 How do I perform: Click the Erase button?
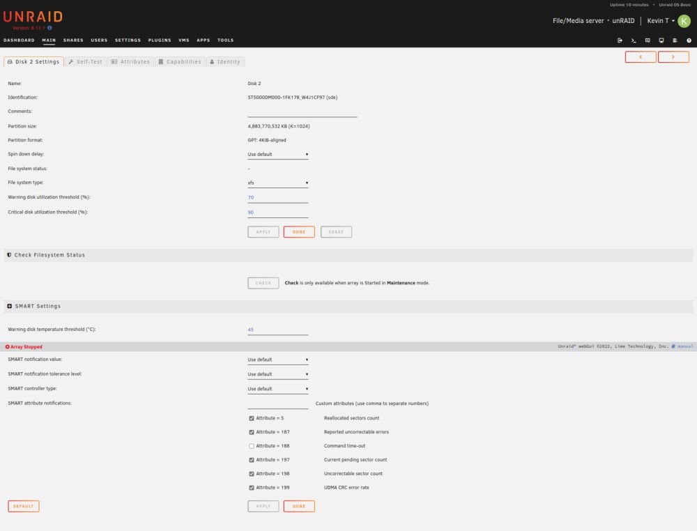click(x=336, y=232)
